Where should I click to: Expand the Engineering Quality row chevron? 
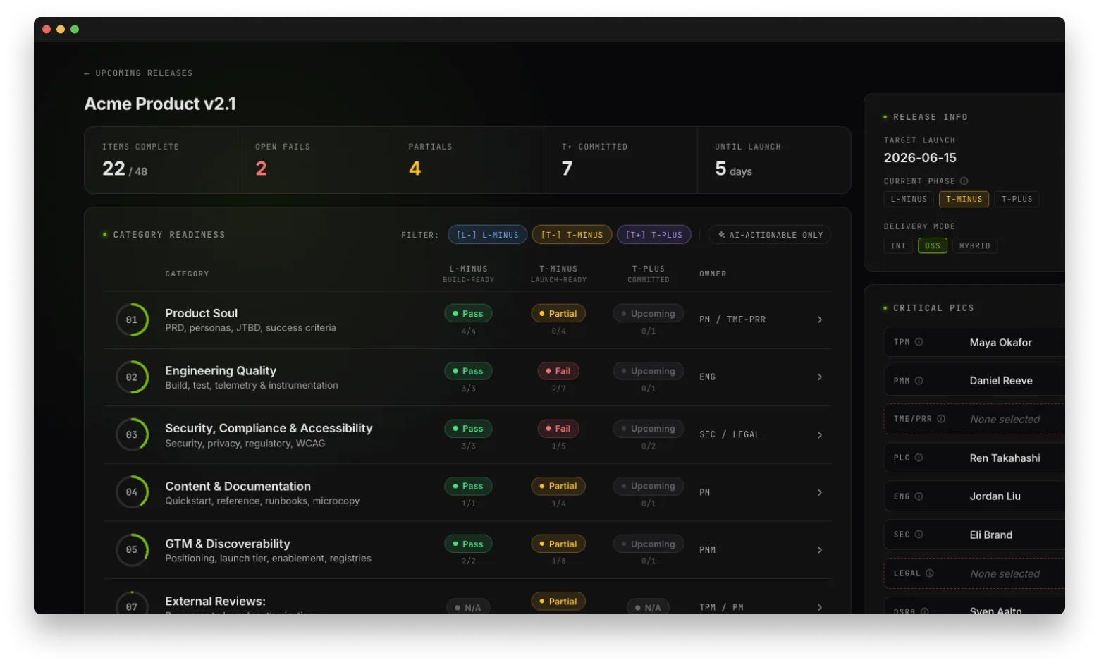(819, 377)
